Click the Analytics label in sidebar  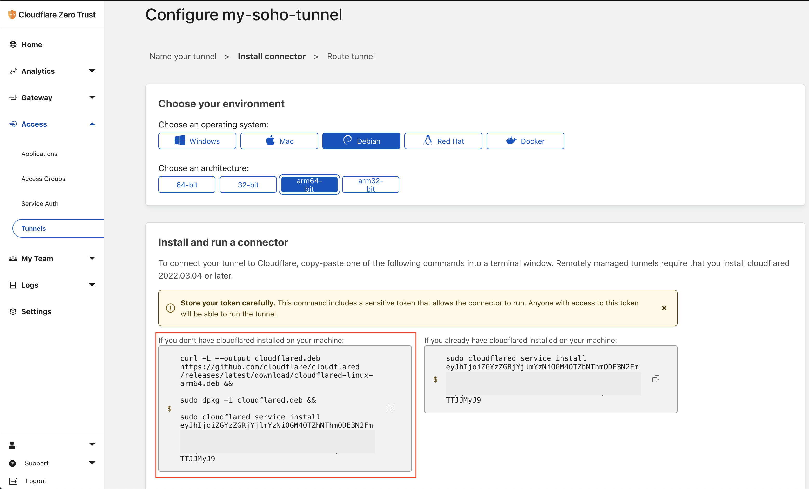[38, 71]
